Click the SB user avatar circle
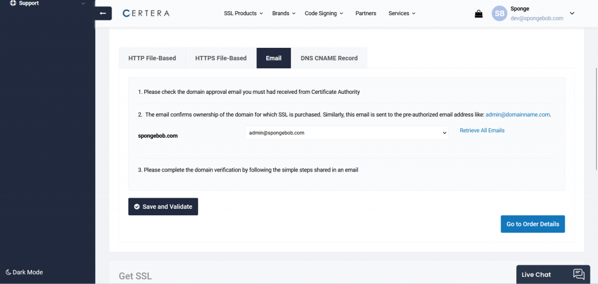 click(499, 14)
